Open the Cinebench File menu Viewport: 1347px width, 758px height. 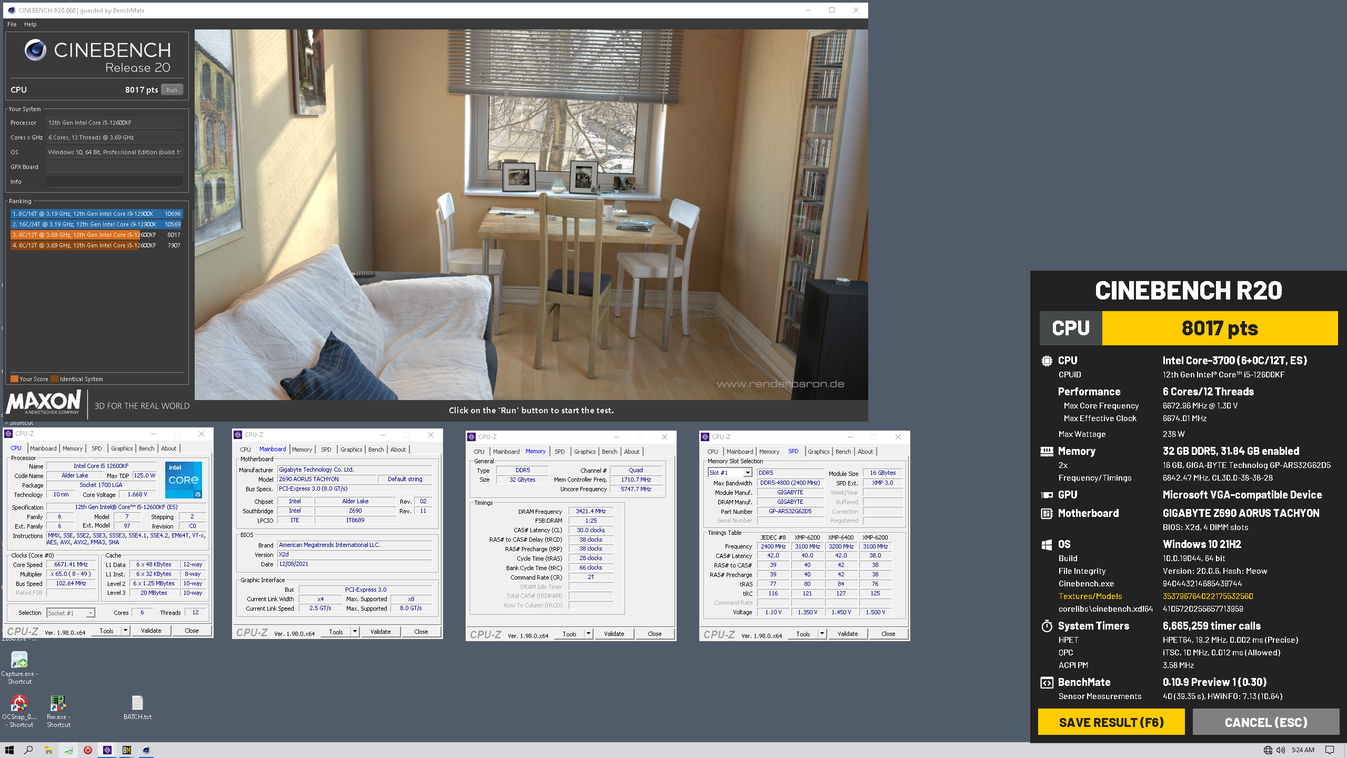coord(12,24)
